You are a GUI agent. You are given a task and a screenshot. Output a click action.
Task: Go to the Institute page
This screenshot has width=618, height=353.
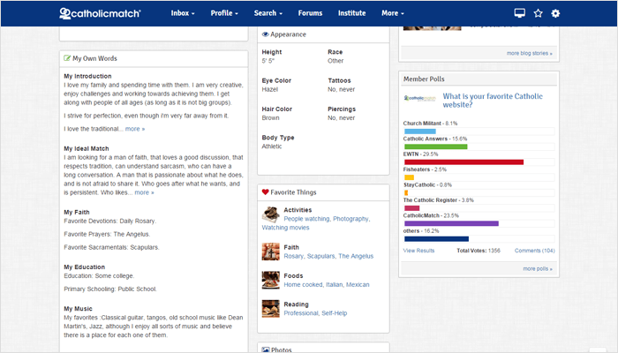(x=351, y=13)
